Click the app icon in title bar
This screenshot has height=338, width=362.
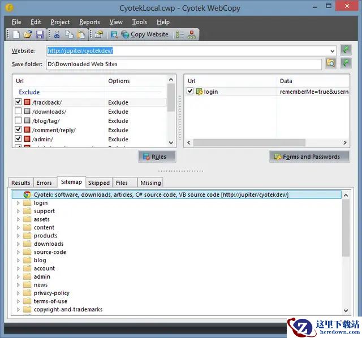point(9,8)
